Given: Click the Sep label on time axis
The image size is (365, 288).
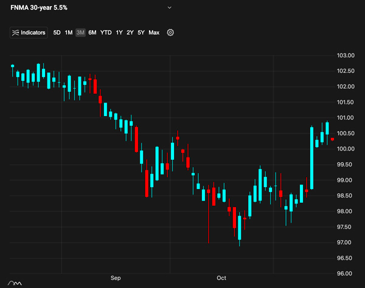Looking at the screenshot, I should pyautogui.click(x=116, y=278).
